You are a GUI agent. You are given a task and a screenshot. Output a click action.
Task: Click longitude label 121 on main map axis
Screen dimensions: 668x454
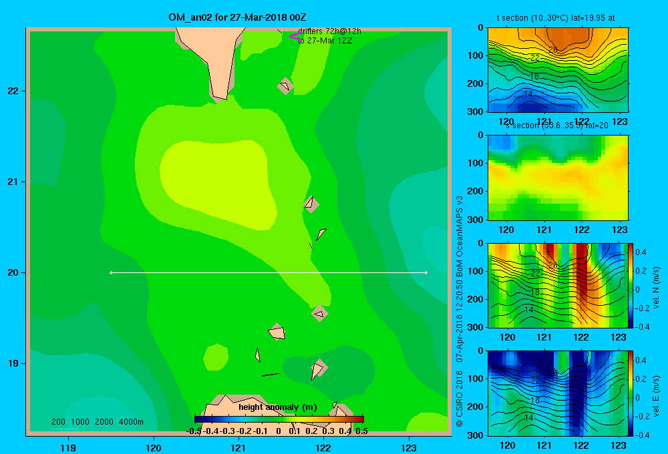pyautogui.click(x=238, y=447)
